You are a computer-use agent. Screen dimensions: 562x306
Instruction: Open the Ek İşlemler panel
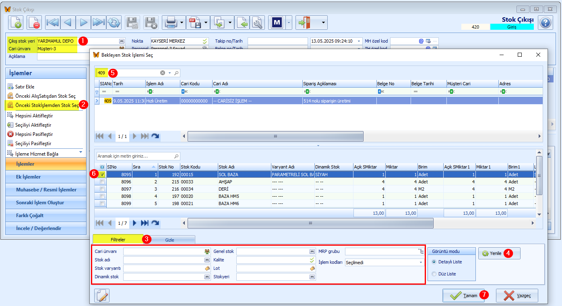point(46,177)
